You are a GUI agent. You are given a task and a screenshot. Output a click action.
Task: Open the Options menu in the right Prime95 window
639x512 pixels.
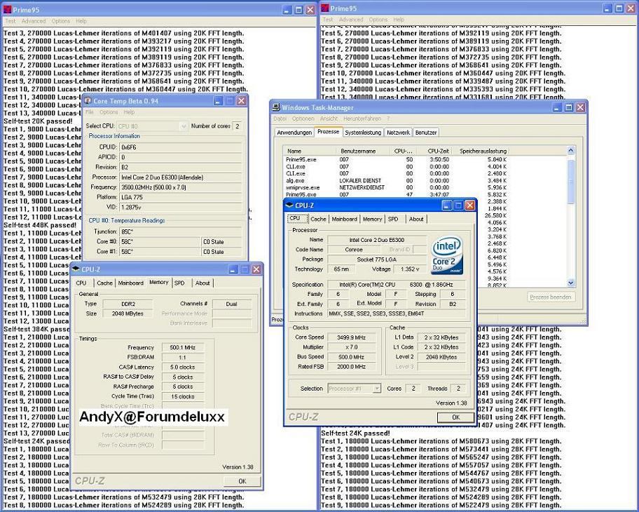[378, 19]
